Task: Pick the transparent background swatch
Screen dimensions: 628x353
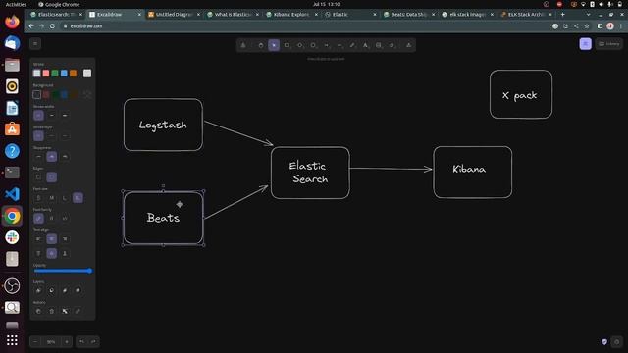Action: pyautogui.click(x=37, y=94)
